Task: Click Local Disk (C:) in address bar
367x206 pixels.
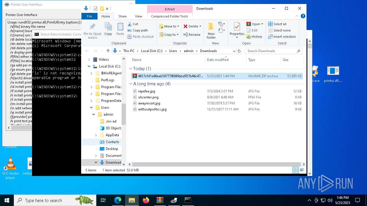Action: click(x=152, y=51)
